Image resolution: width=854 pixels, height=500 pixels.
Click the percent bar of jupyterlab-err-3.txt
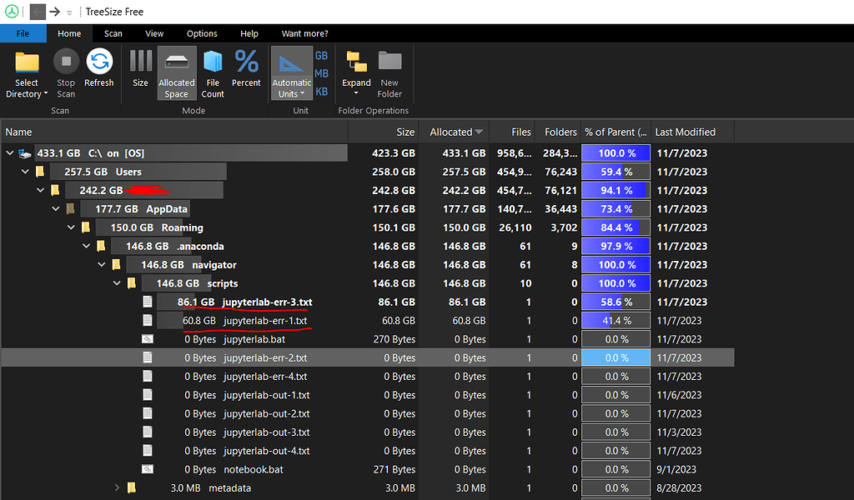615,302
